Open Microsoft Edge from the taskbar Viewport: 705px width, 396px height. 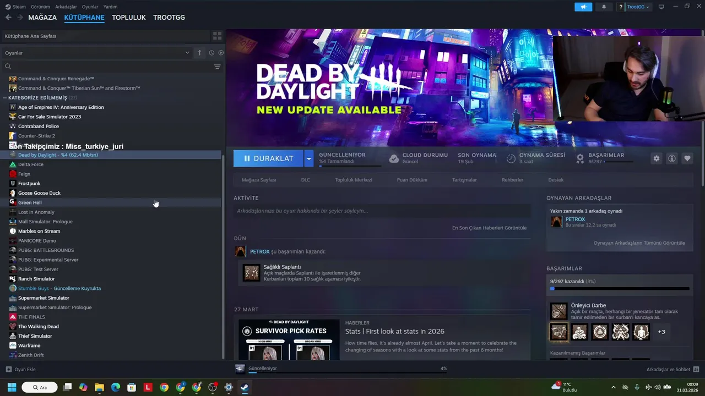click(x=116, y=387)
